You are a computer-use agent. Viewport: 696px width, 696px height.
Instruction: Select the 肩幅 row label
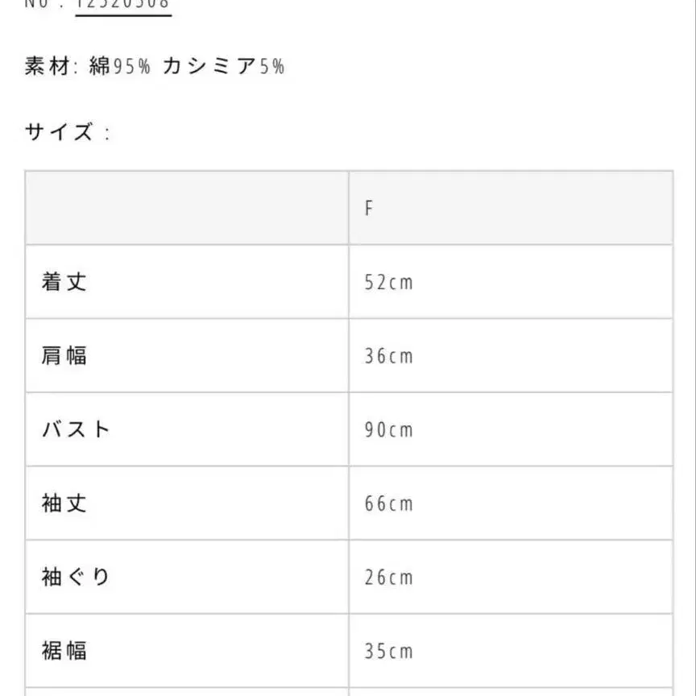point(64,355)
